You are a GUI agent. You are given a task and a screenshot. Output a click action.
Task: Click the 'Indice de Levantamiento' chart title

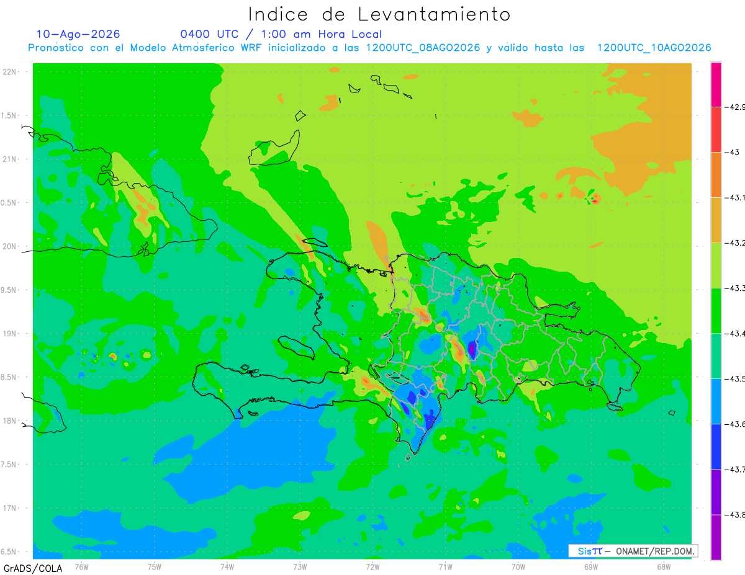point(379,14)
